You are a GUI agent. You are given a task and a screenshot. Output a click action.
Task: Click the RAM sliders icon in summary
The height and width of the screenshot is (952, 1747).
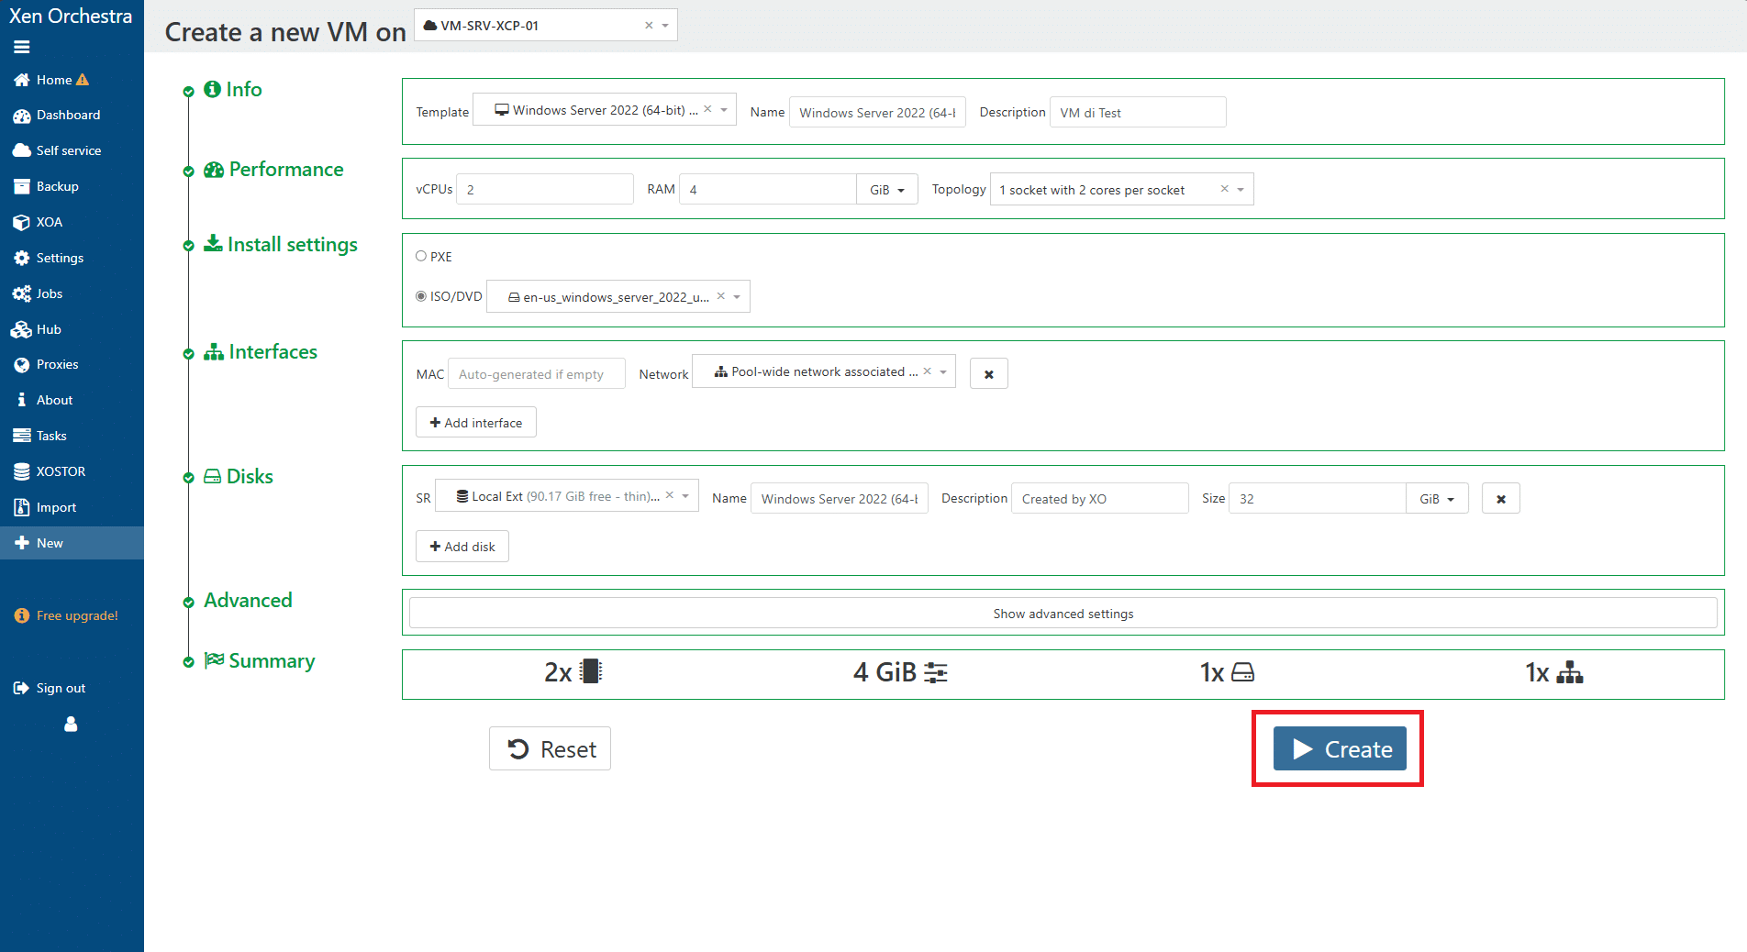(x=936, y=672)
